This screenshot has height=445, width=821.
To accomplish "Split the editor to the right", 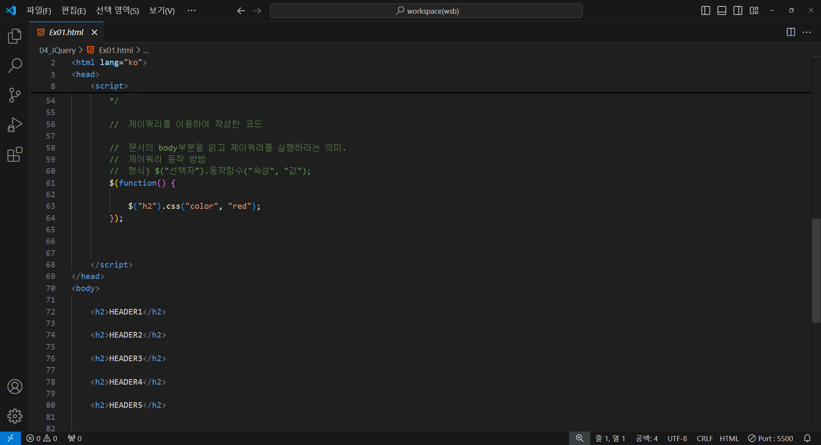I will coord(791,32).
